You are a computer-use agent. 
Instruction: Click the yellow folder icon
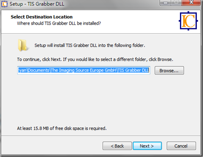click(x=23, y=45)
